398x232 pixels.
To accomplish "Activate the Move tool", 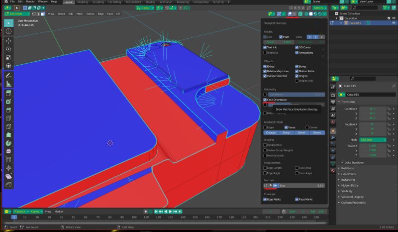I will pos(8,41).
